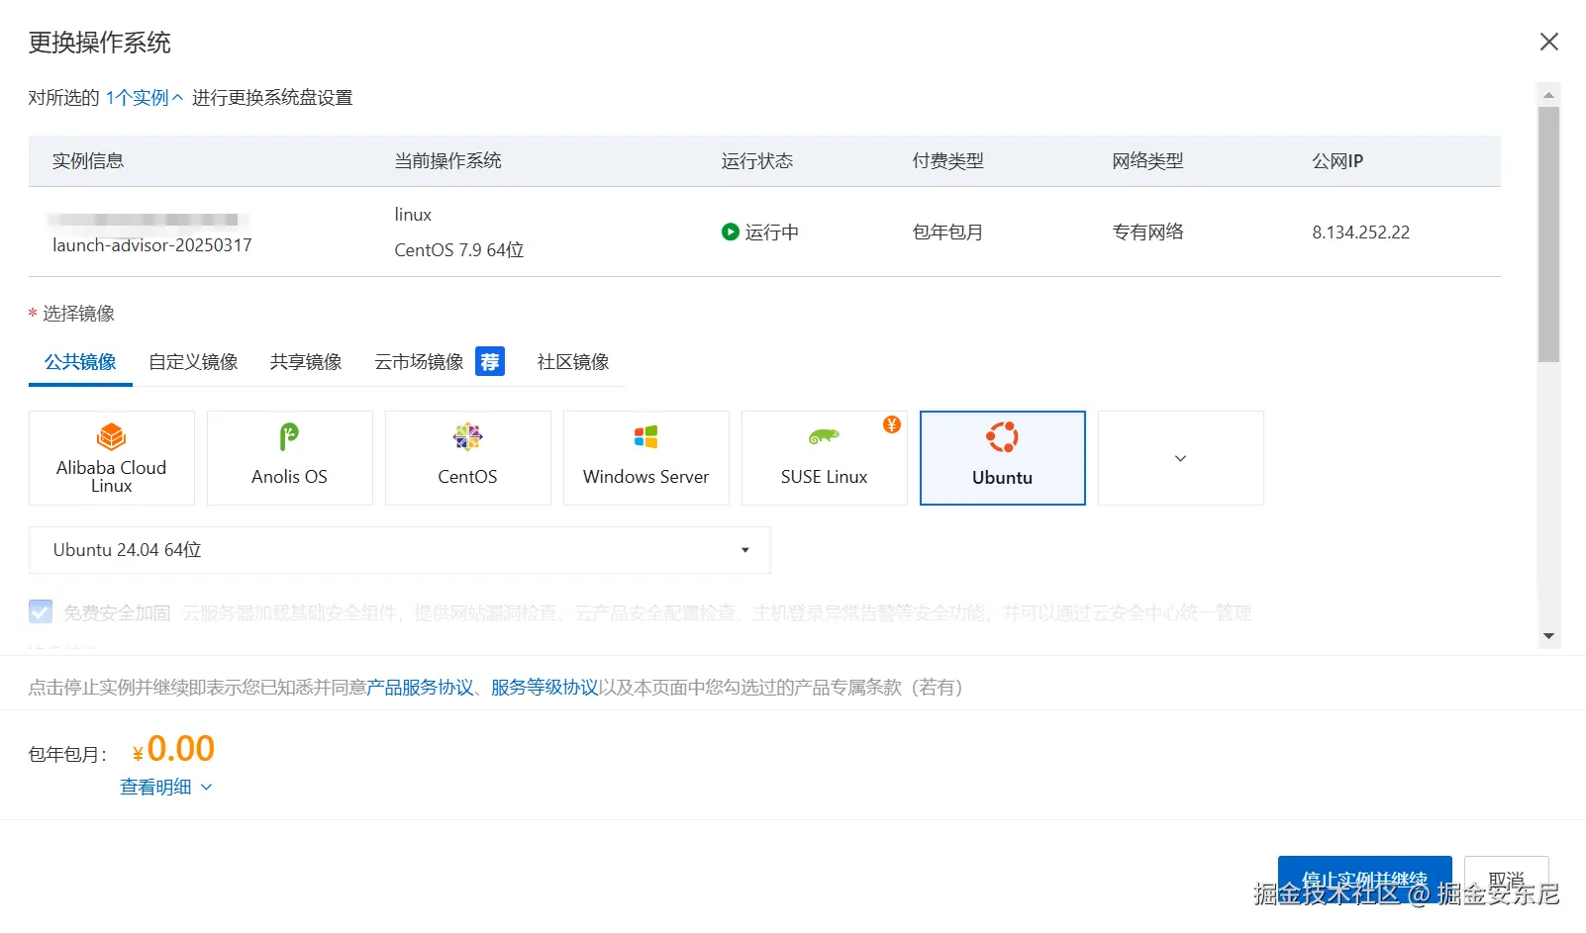The width and height of the screenshot is (1586, 933).
Task: Click the 当前操作系统 column header
Action: point(448,161)
